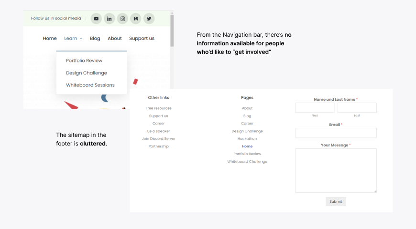The height and width of the screenshot is (229, 416).
Task: Go to Home in the navigation bar
Action: pos(50,38)
